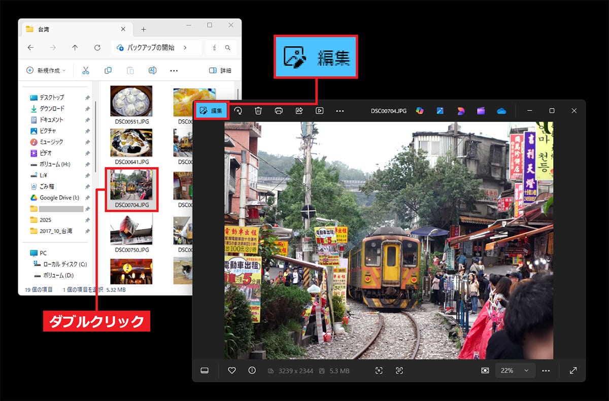
Task: Open Copilot icon in Photos title bar
Action: (420, 111)
